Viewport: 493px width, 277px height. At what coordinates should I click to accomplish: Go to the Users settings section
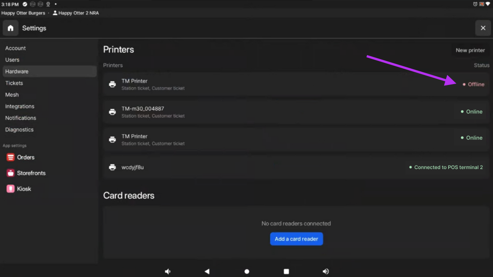coord(12,60)
